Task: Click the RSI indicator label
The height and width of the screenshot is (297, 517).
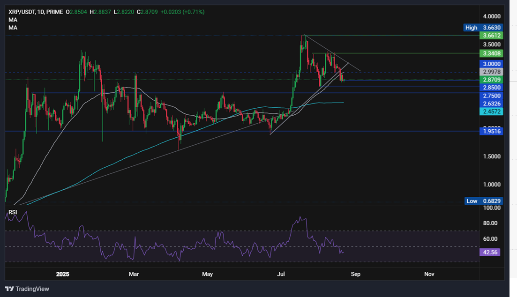Action: (x=13, y=212)
